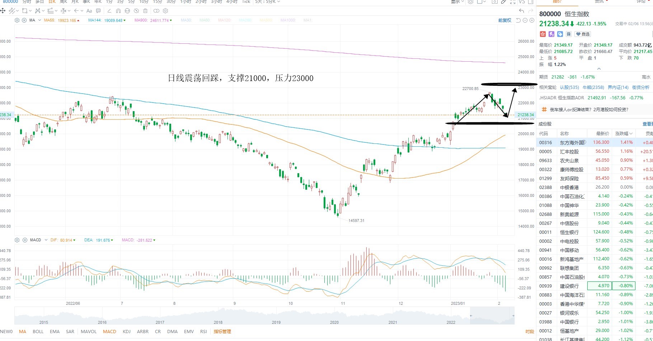Remove the MA indicator

click(x=24, y=20)
